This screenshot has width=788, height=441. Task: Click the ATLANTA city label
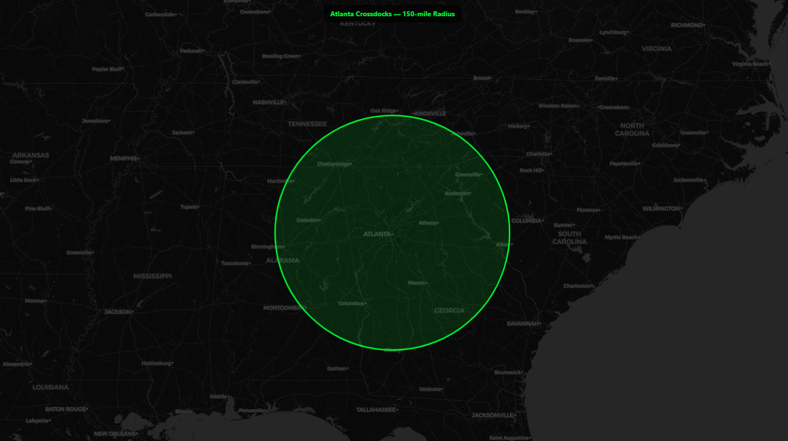point(377,234)
